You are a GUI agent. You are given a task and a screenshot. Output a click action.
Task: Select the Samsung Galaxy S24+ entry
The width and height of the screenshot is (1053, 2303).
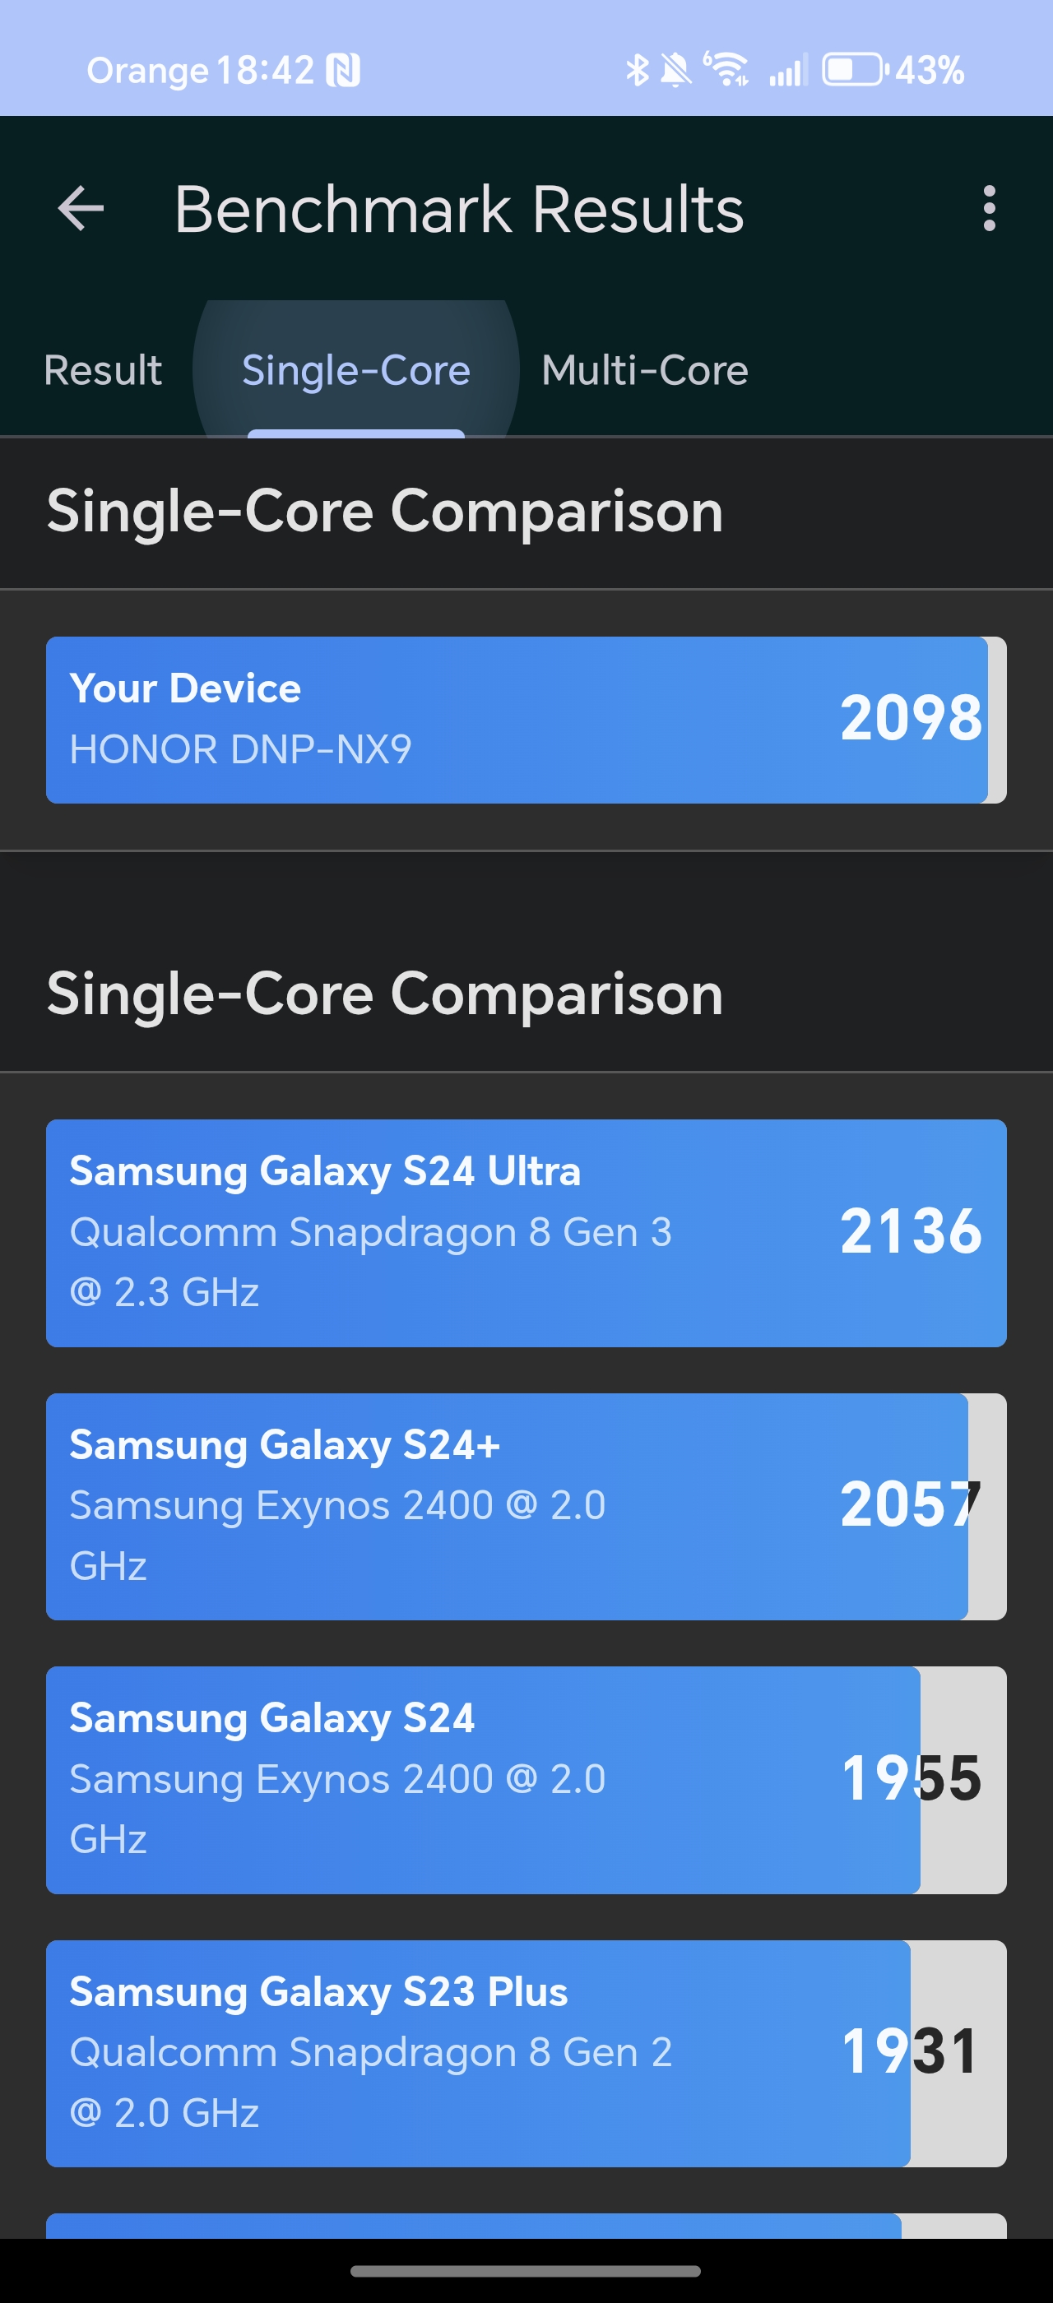pyautogui.click(x=526, y=1507)
